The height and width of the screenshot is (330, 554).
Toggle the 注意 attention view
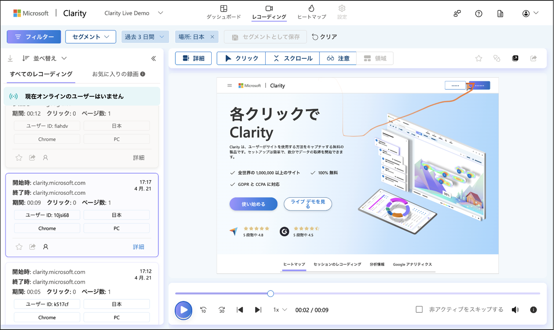click(x=338, y=58)
